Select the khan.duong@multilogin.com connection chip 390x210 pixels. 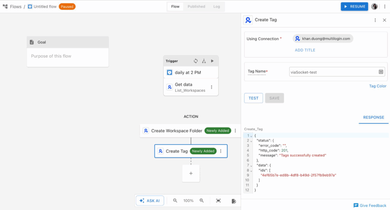coord(323,38)
